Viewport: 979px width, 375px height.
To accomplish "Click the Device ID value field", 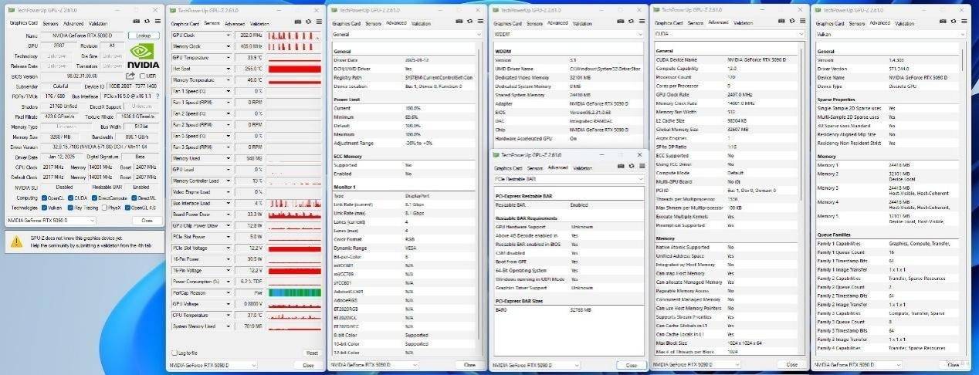I will click(x=134, y=86).
